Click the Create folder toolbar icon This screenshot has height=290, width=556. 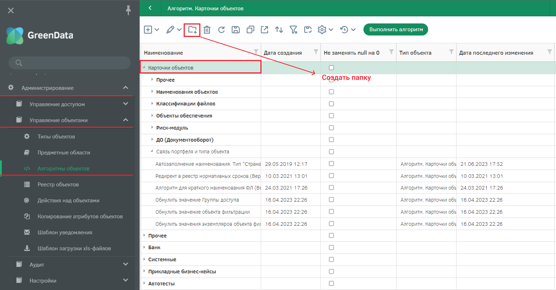click(x=192, y=30)
